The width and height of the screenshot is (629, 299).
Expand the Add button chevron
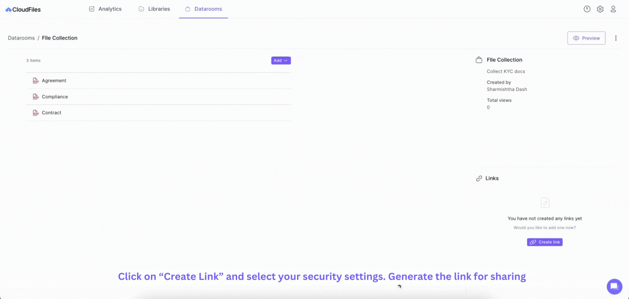(285, 60)
